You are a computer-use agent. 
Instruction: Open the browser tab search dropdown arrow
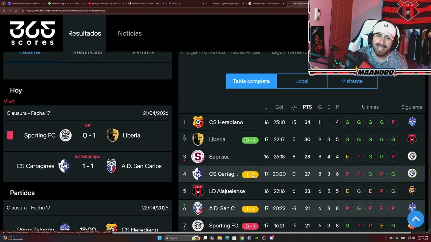click(x=3, y=3)
